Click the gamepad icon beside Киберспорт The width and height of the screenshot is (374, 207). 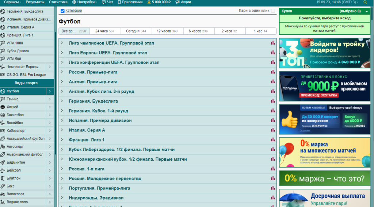point(3,131)
